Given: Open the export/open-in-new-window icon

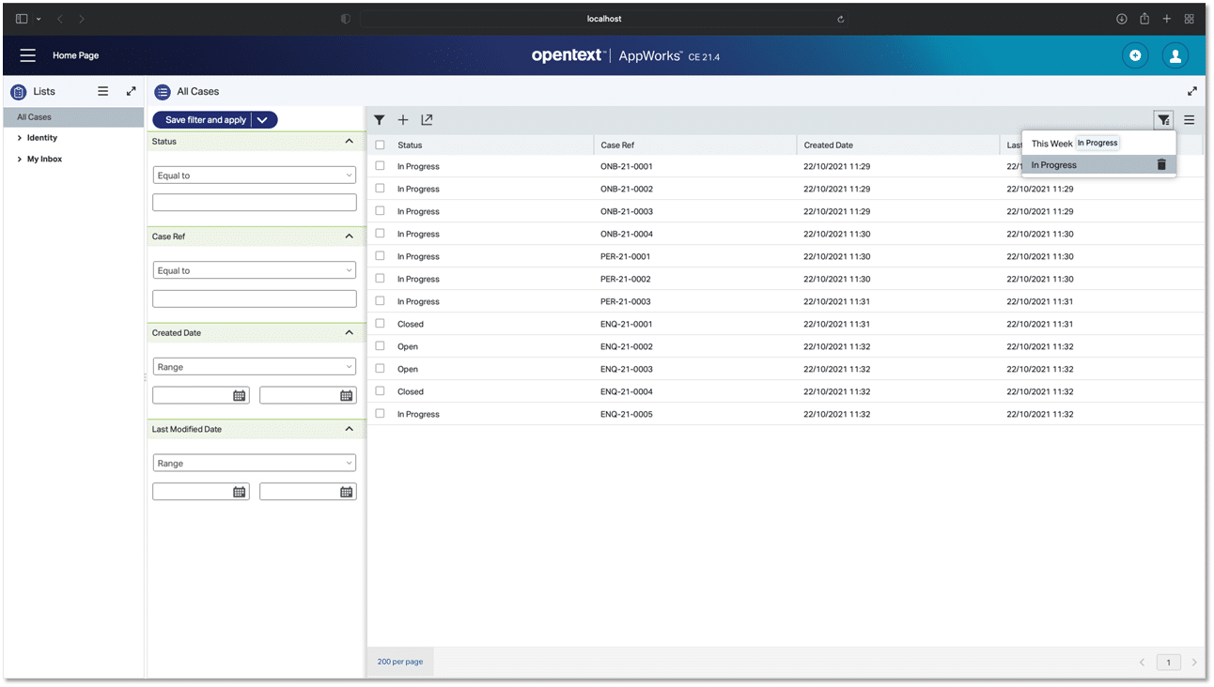Looking at the screenshot, I should pos(427,120).
